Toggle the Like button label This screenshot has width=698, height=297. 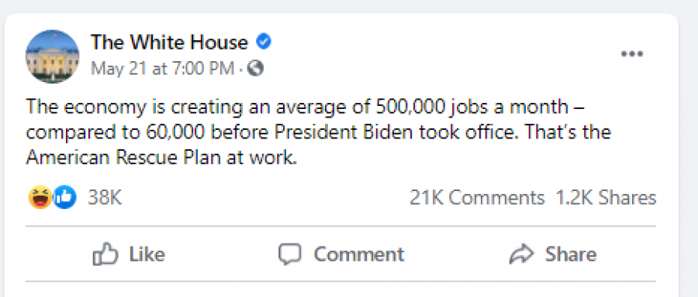(147, 254)
